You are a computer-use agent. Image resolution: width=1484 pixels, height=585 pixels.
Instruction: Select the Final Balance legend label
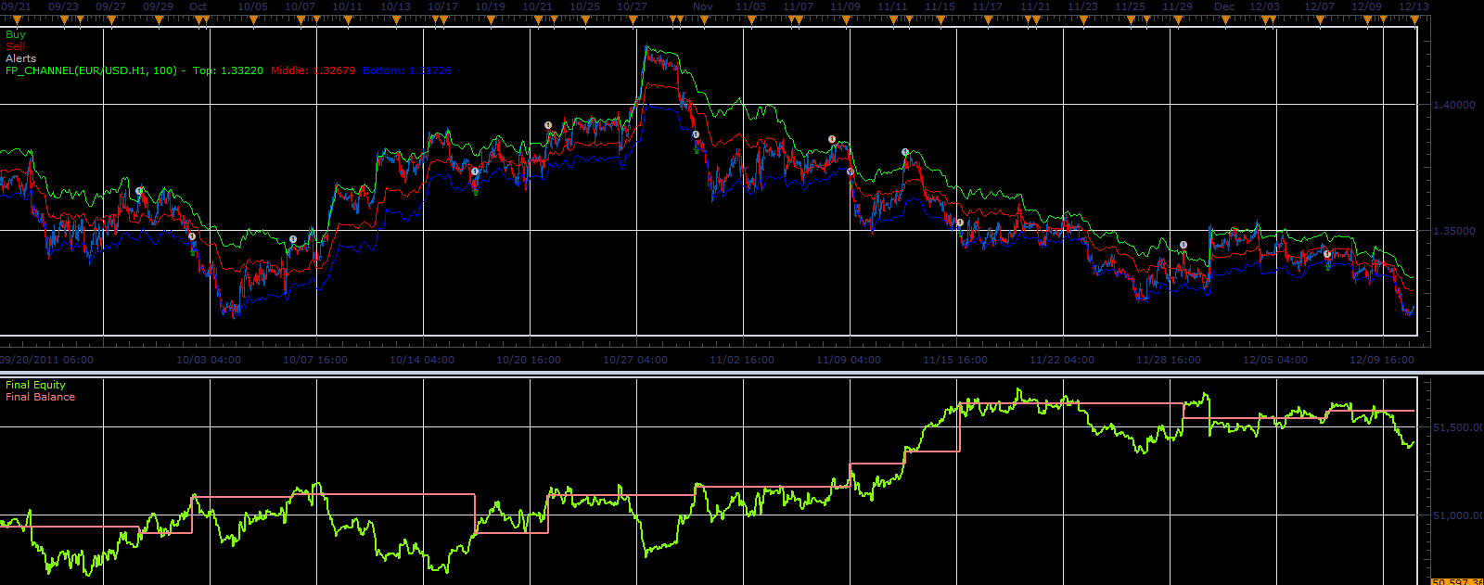[40, 397]
